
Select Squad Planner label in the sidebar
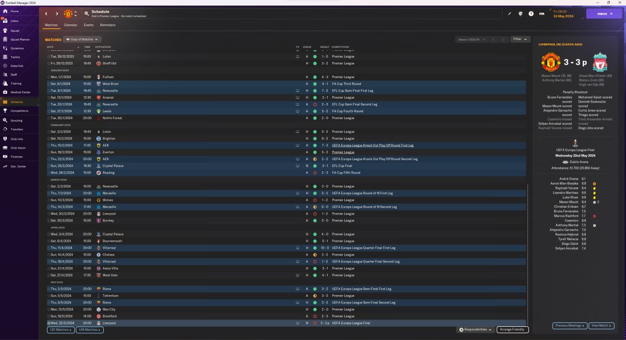pos(20,40)
